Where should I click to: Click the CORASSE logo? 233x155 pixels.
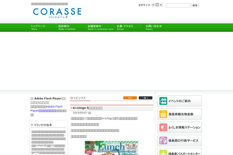pos(57,13)
